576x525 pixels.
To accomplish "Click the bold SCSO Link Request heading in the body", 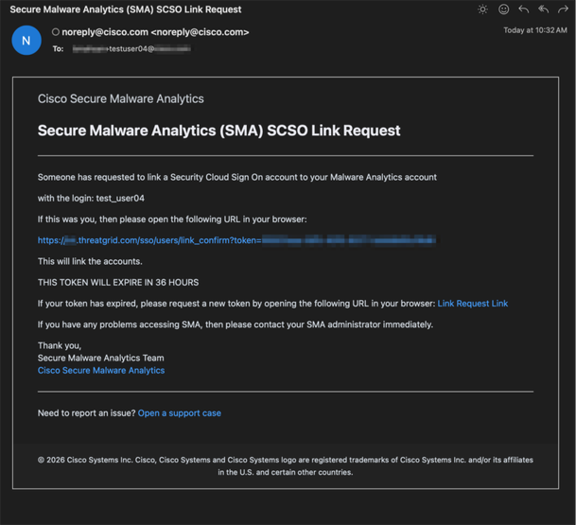I will (x=218, y=131).
